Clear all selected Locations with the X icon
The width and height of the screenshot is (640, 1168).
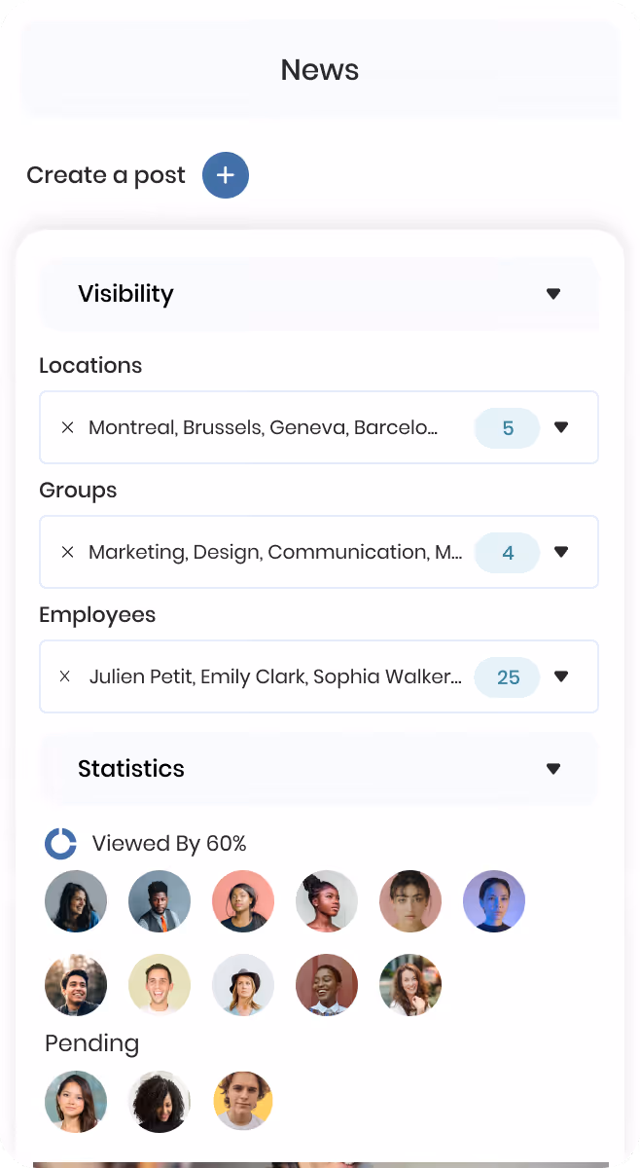67,427
